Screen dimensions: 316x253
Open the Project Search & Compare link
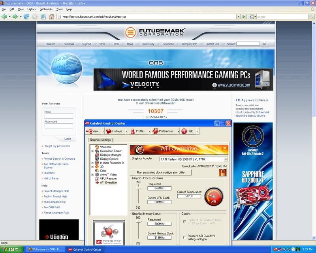coord(59,159)
